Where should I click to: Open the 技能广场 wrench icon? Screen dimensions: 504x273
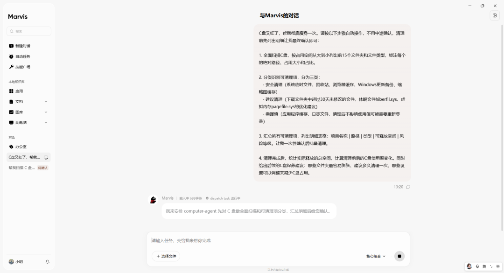[x=11, y=67]
